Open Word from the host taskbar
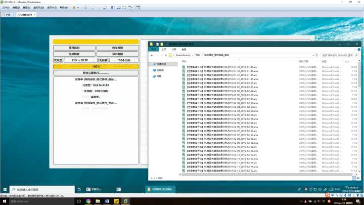This screenshot has height=205, width=364. tap(107, 201)
